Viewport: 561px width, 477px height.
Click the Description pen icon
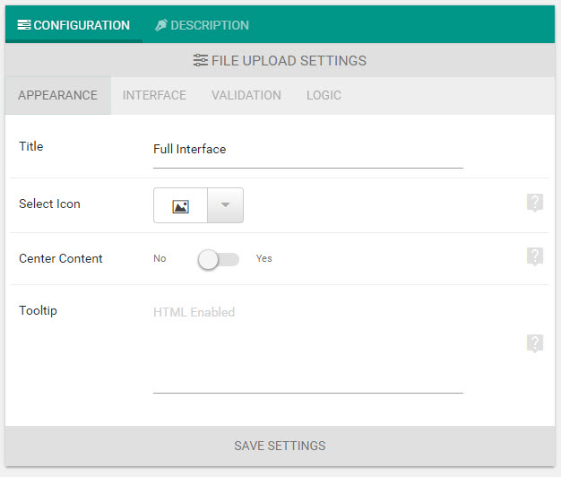point(161,25)
